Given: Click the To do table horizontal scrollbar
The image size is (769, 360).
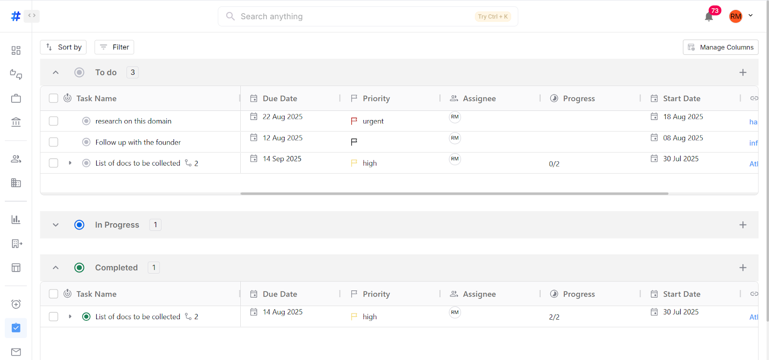Looking at the screenshot, I should coord(454,193).
